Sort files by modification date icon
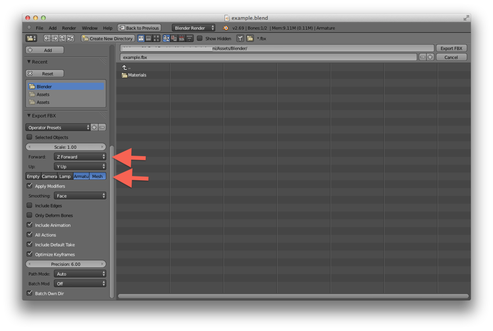Image resolution: width=493 pixels, height=331 pixels. 182,38
